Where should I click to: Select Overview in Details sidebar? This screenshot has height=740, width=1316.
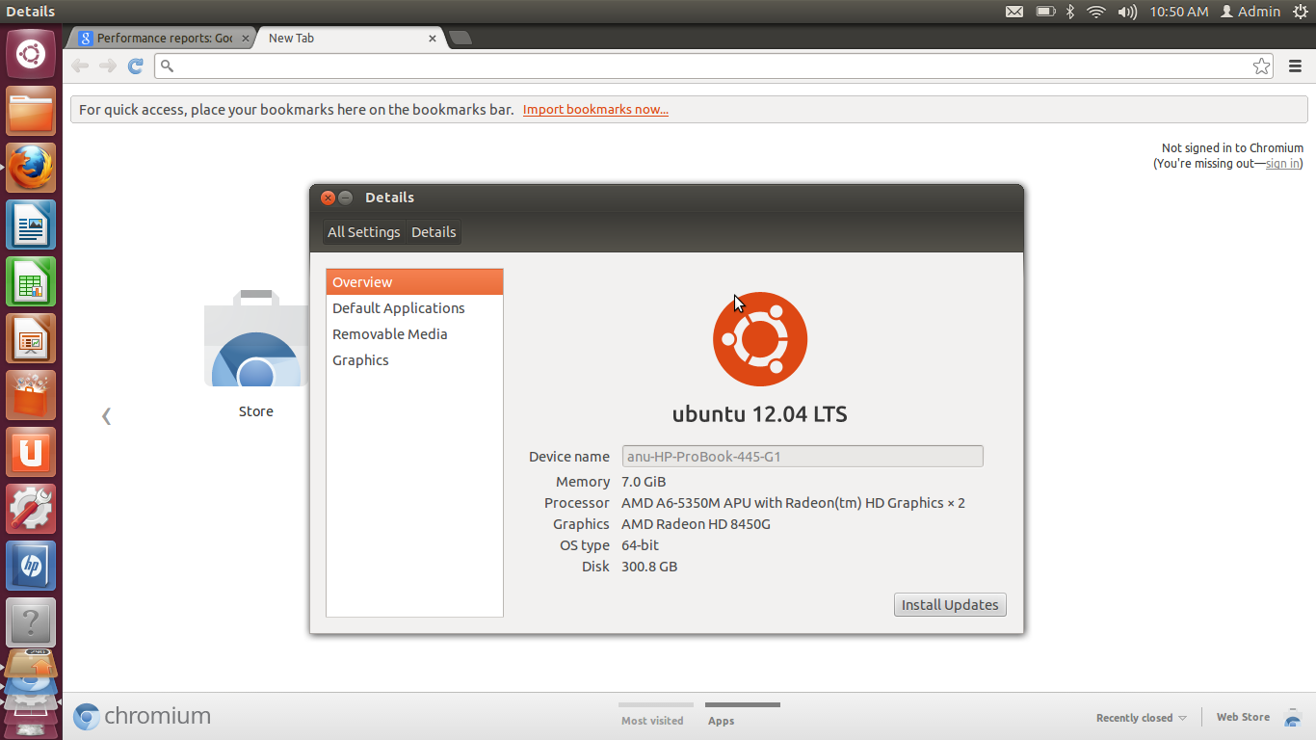[414, 282]
